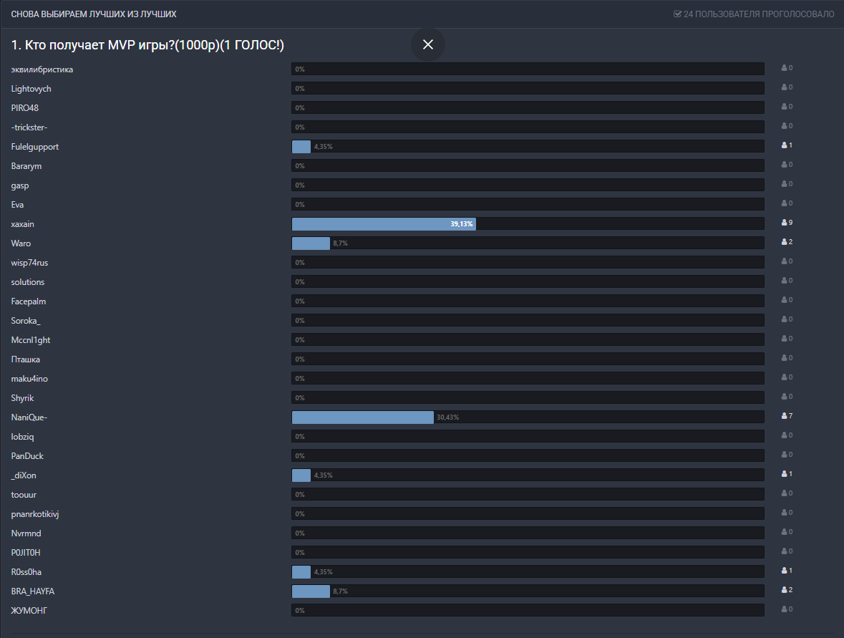Click the username Lightovych
The height and width of the screenshot is (638, 844).
[x=31, y=89]
